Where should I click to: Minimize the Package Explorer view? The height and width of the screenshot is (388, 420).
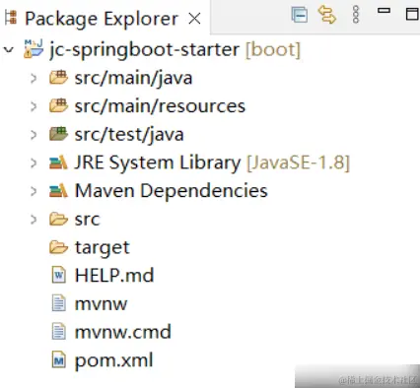pos(384,11)
